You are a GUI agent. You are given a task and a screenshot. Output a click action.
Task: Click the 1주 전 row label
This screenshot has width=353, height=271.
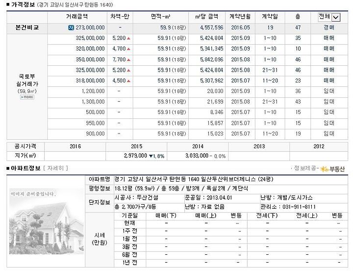pyautogui.click(x=129, y=231)
